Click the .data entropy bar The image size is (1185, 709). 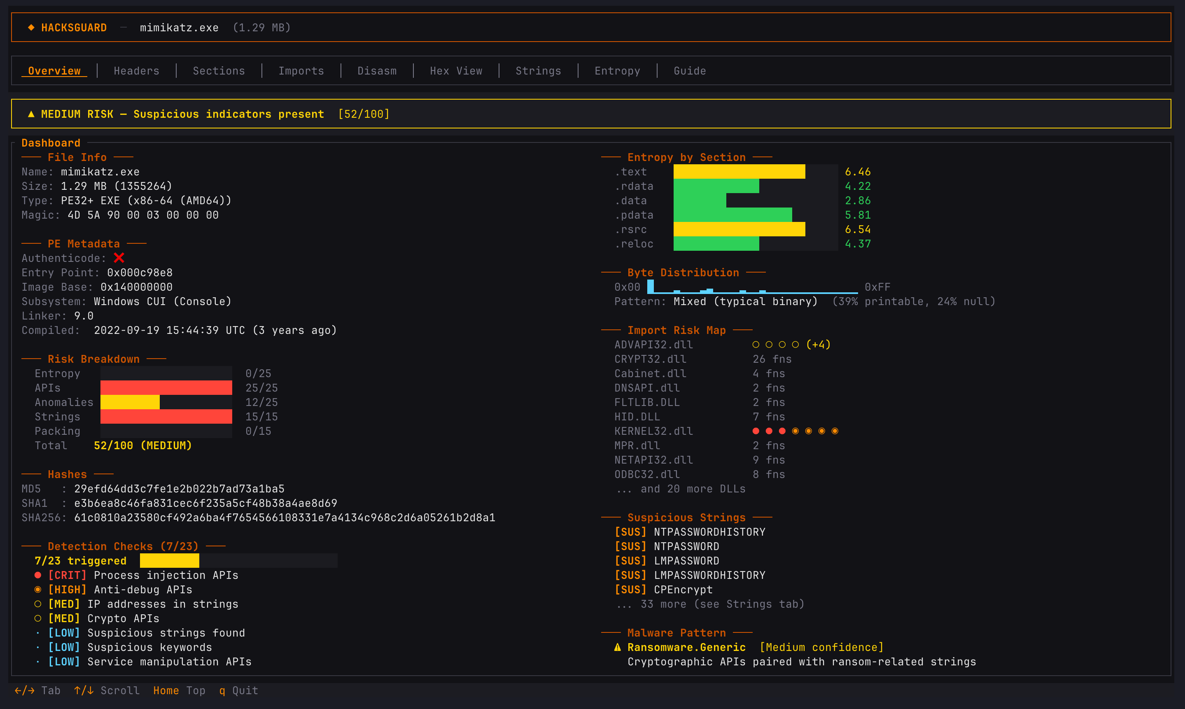coord(700,201)
